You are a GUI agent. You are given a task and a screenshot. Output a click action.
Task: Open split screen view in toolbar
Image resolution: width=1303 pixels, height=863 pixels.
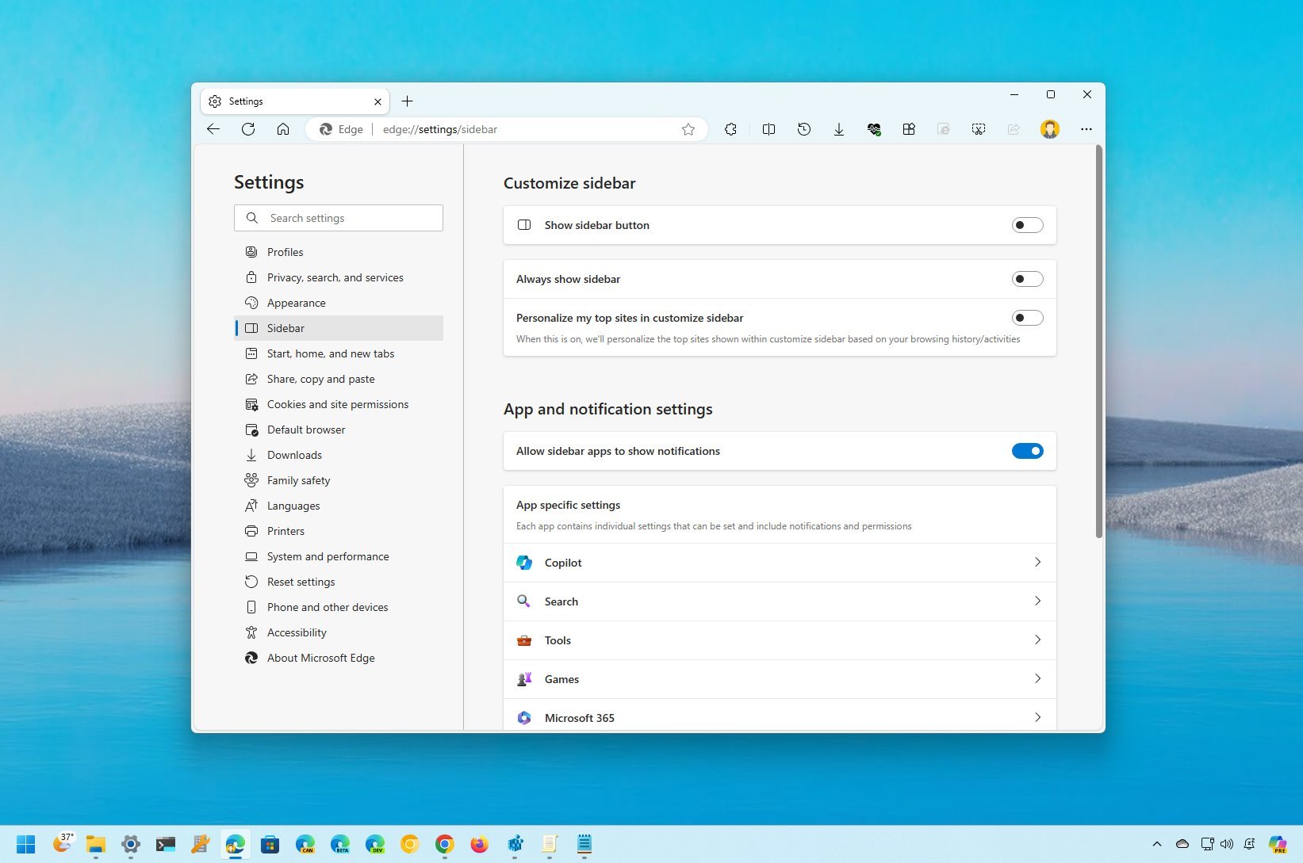point(768,128)
